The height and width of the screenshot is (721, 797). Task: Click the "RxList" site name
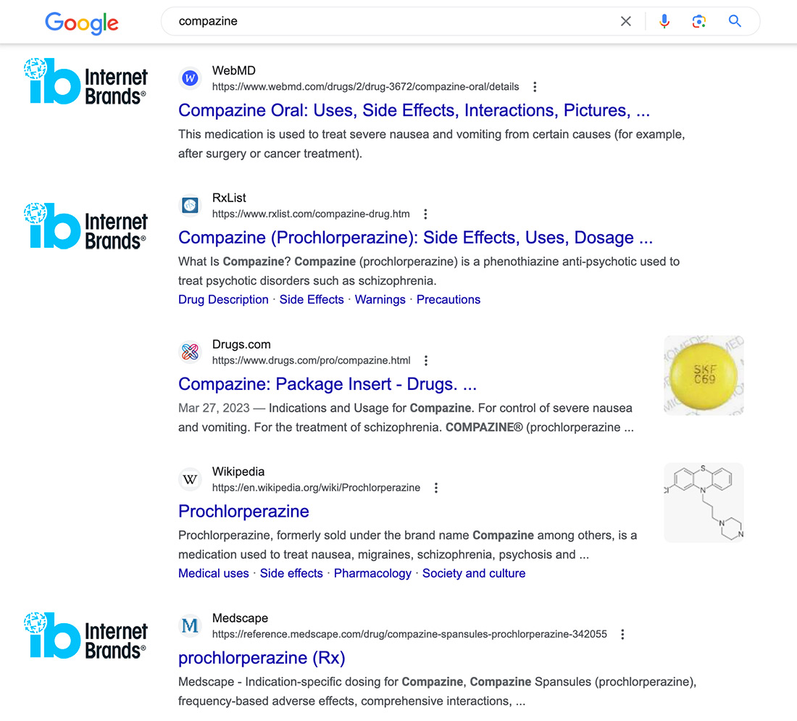229,198
